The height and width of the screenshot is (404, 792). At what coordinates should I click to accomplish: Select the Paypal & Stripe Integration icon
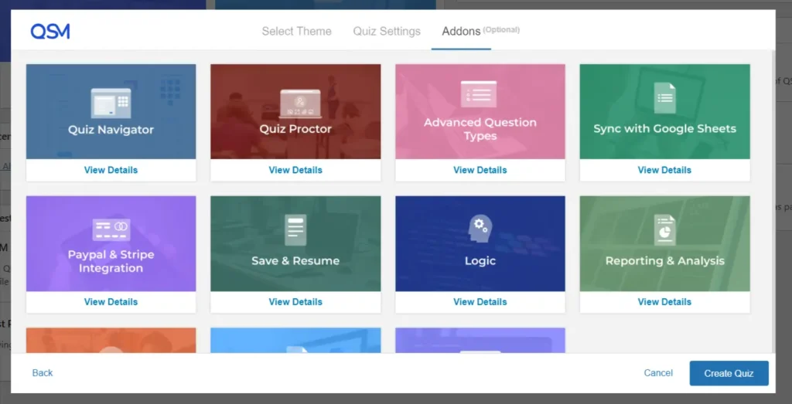tap(111, 229)
